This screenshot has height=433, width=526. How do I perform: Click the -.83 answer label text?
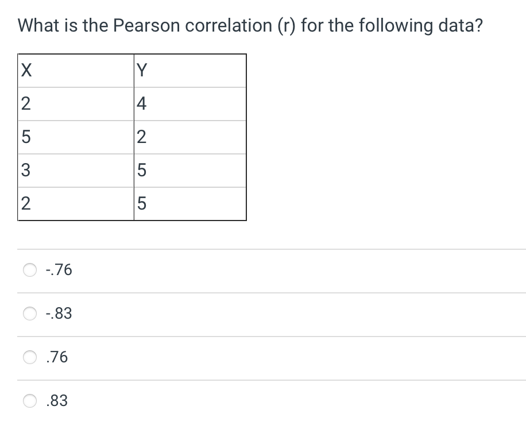[x=58, y=314]
